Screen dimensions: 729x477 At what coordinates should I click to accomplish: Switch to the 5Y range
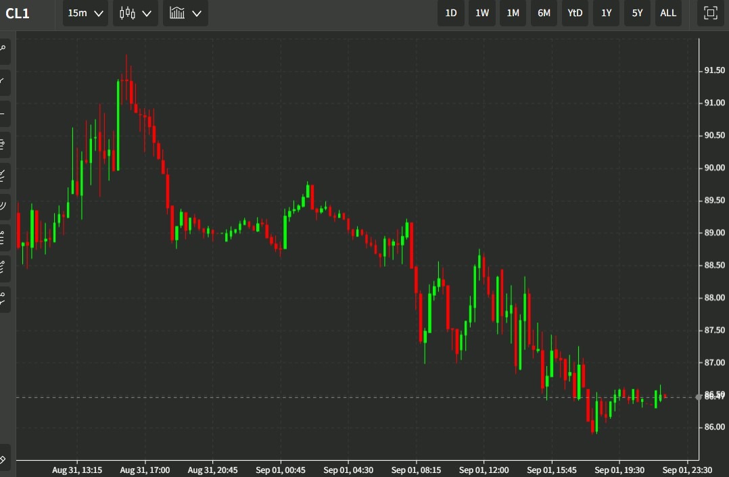tap(638, 13)
